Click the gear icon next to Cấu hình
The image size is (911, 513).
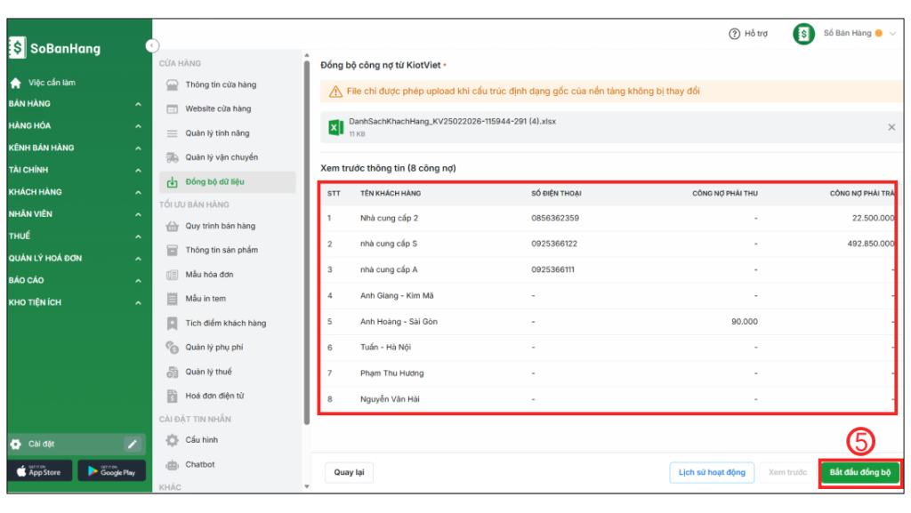pos(173,440)
